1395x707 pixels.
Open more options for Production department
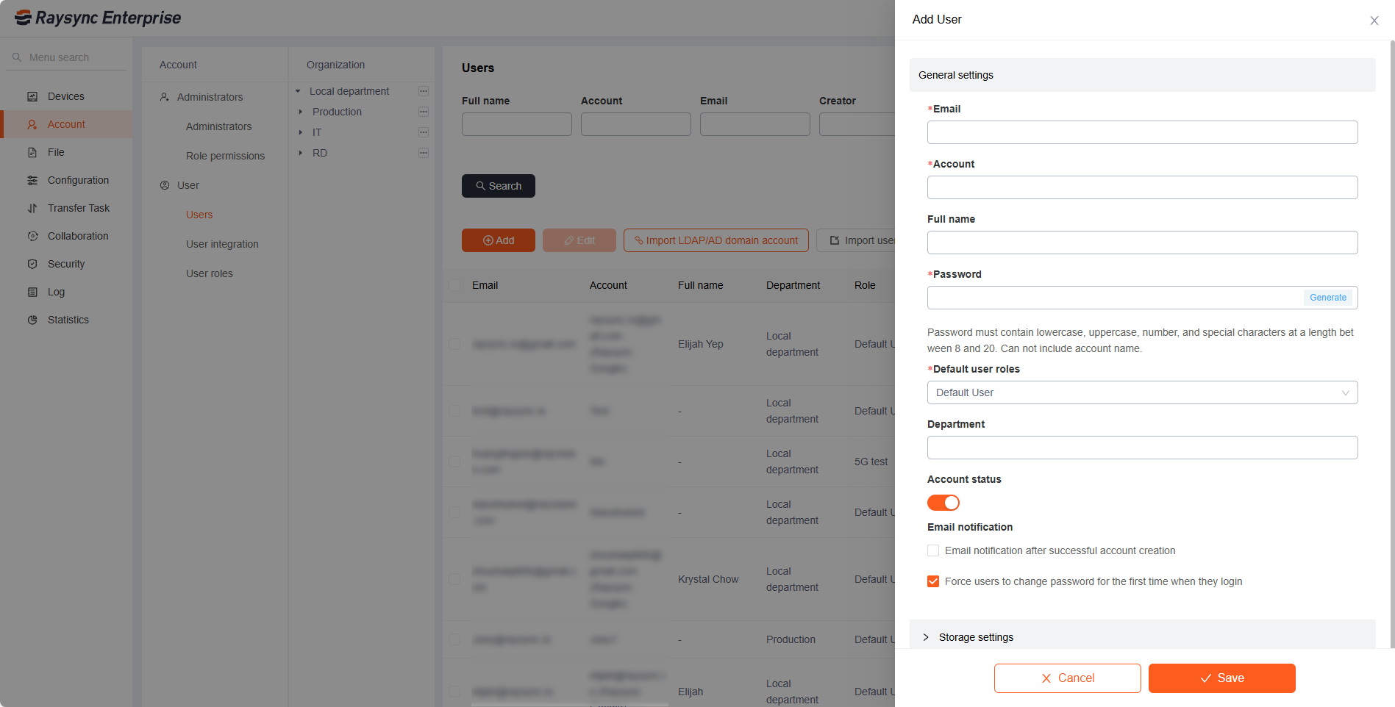[424, 112]
